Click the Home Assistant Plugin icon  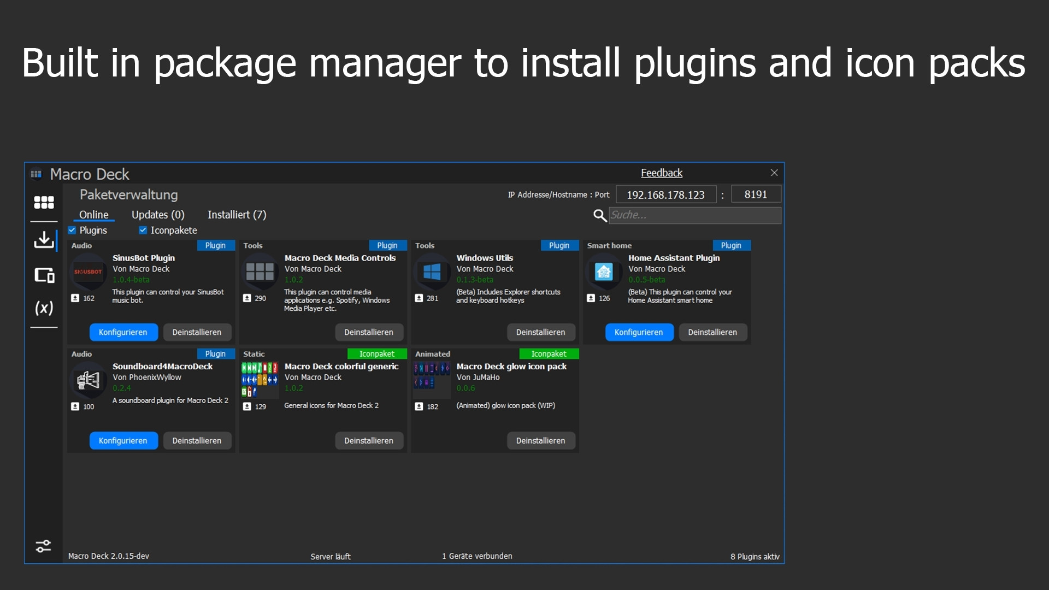click(x=604, y=272)
